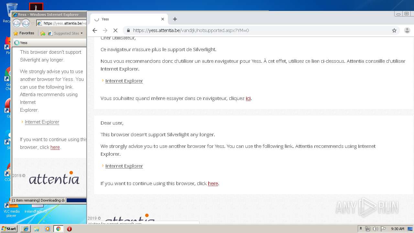This screenshot has width=414, height=233.
Task: Open the Adobe Reader desktop icon
Action: [x=36, y=7]
